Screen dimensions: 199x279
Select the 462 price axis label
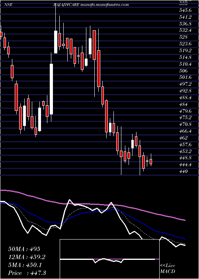pos(183,138)
